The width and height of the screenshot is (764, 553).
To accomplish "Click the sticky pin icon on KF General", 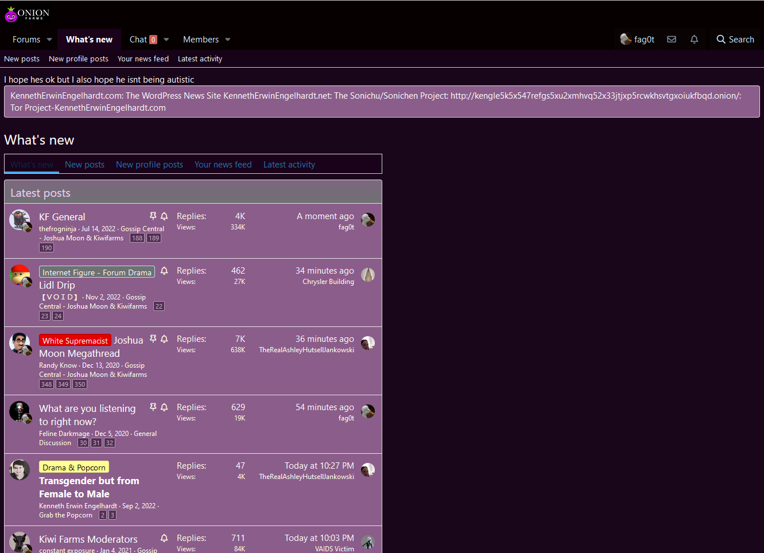I will point(153,216).
